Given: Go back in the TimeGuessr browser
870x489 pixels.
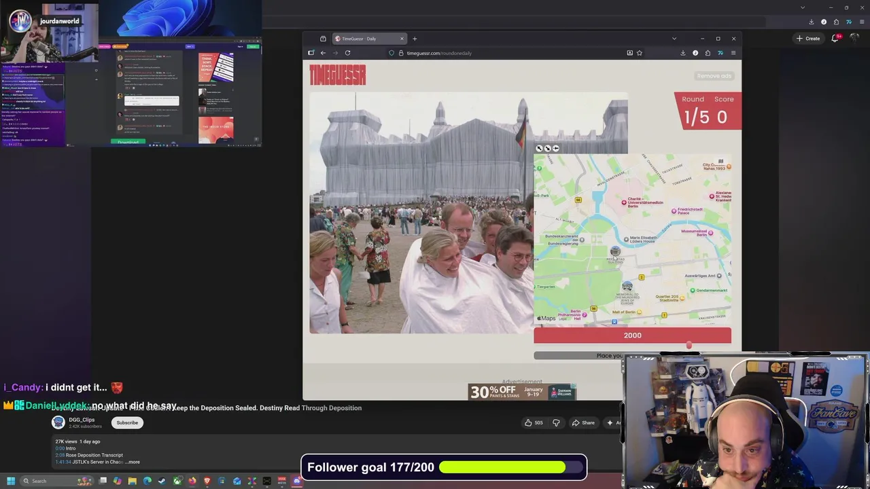Looking at the screenshot, I should (323, 53).
